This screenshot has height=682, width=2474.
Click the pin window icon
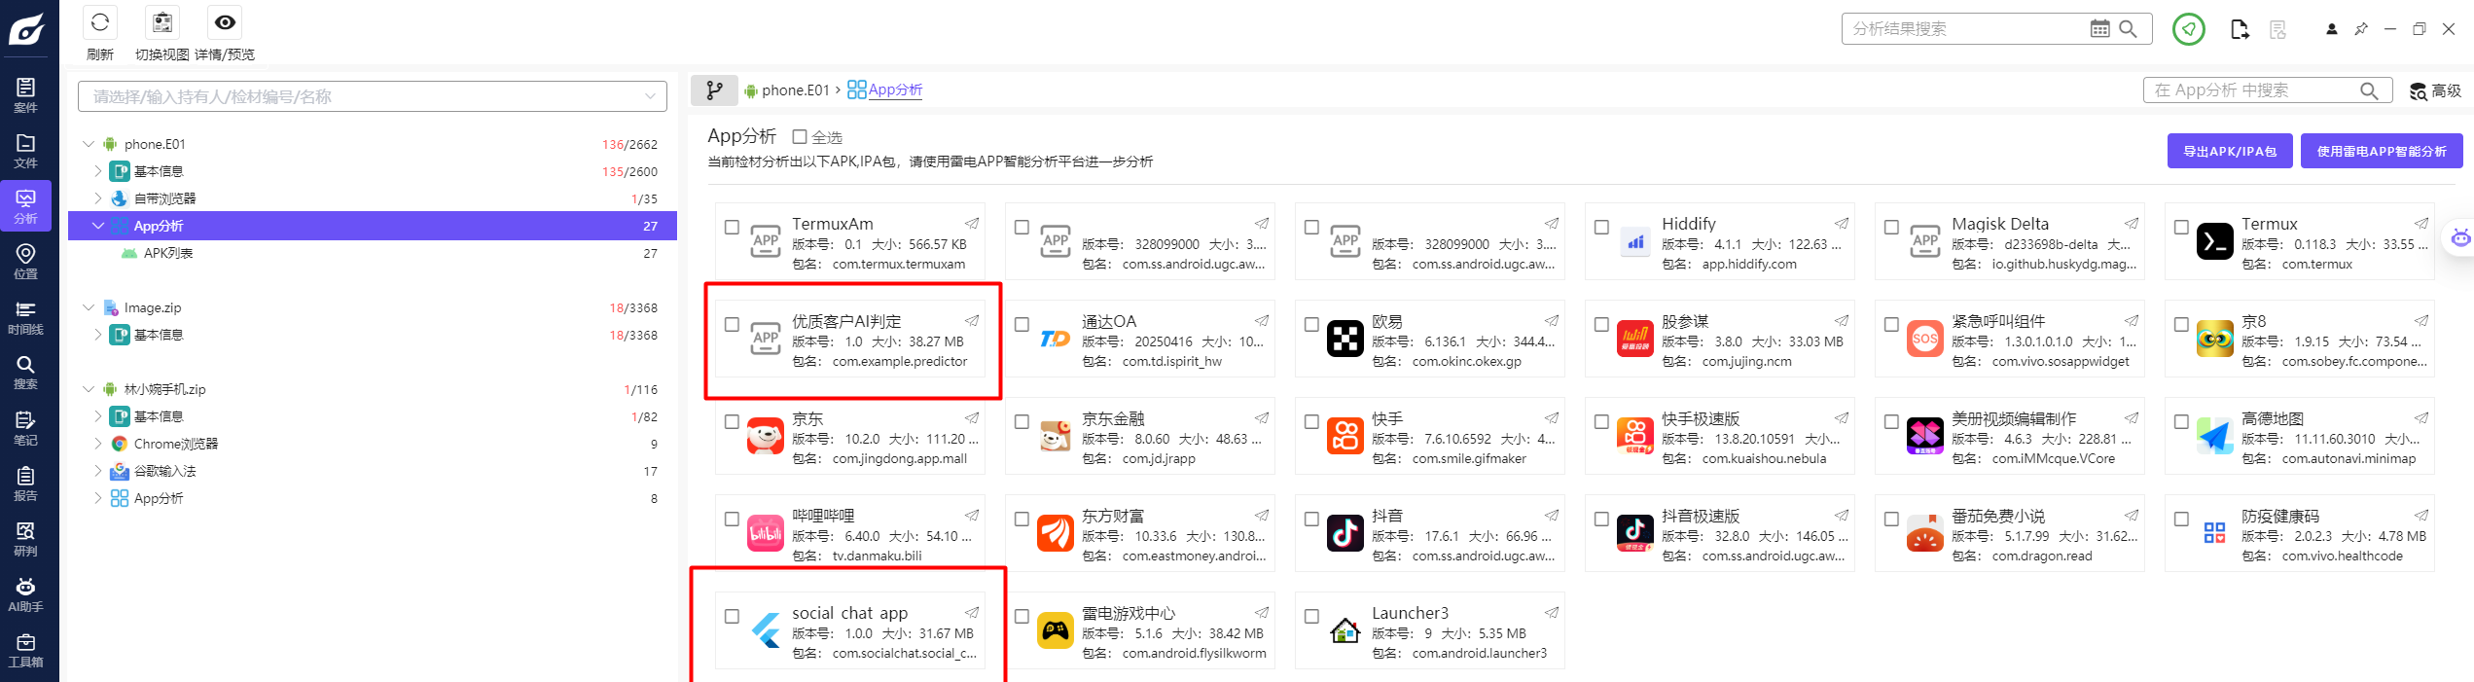2360,29
